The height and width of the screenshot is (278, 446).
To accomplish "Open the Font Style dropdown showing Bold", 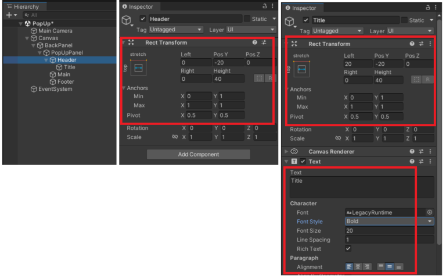I will pyautogui.click(x=389, y=222).
